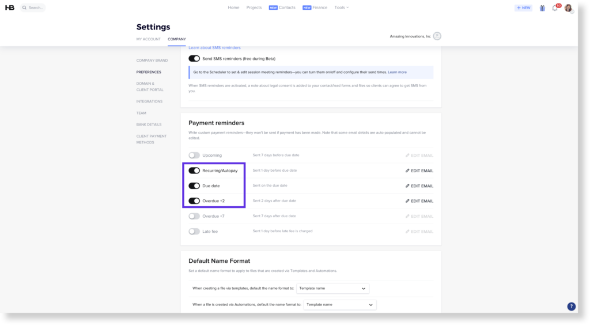
Task: Enable the Upcoming payment reminder
Action: 194,155
